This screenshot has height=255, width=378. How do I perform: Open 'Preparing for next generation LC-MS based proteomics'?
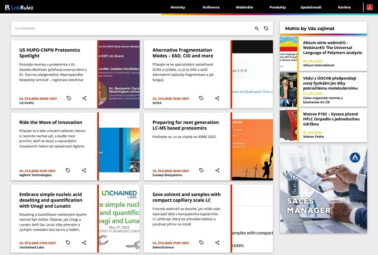point(186,125)
